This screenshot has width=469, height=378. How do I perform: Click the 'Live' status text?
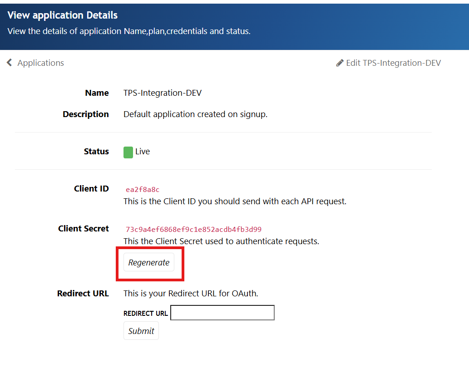click(x=143, y=152)
